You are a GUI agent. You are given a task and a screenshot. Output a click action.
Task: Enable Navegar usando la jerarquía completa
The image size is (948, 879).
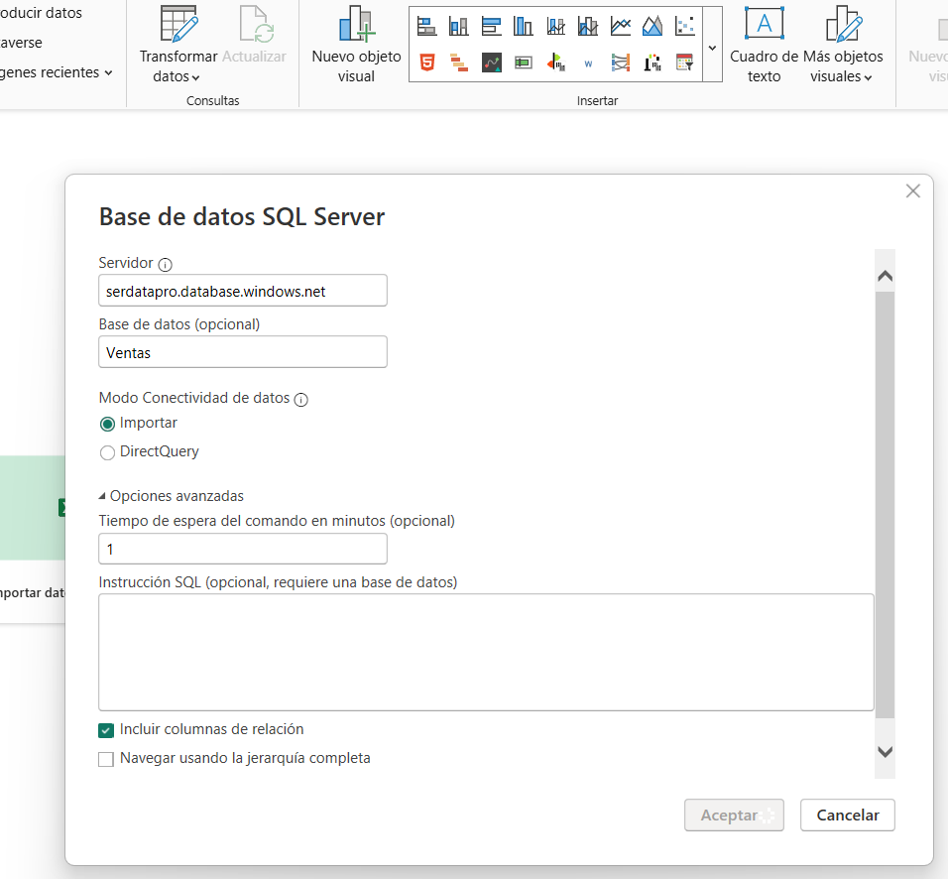107,760
